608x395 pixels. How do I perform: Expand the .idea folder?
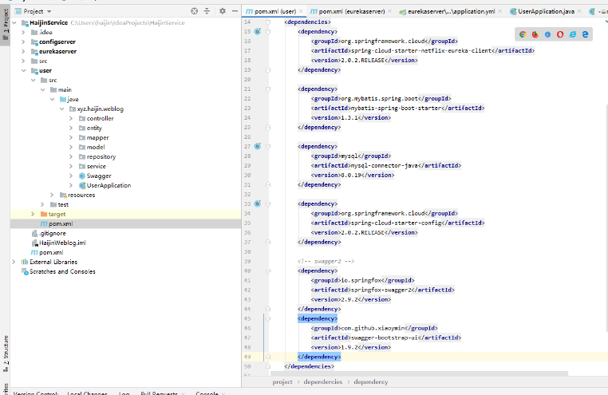(x=23, y=32)
